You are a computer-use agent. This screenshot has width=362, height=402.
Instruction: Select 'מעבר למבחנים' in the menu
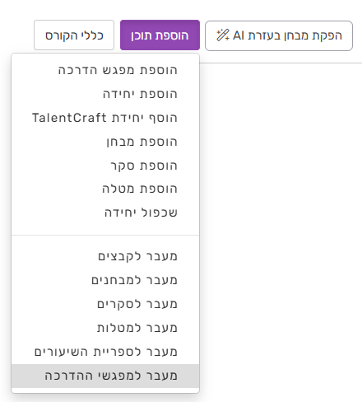(105, 280)
